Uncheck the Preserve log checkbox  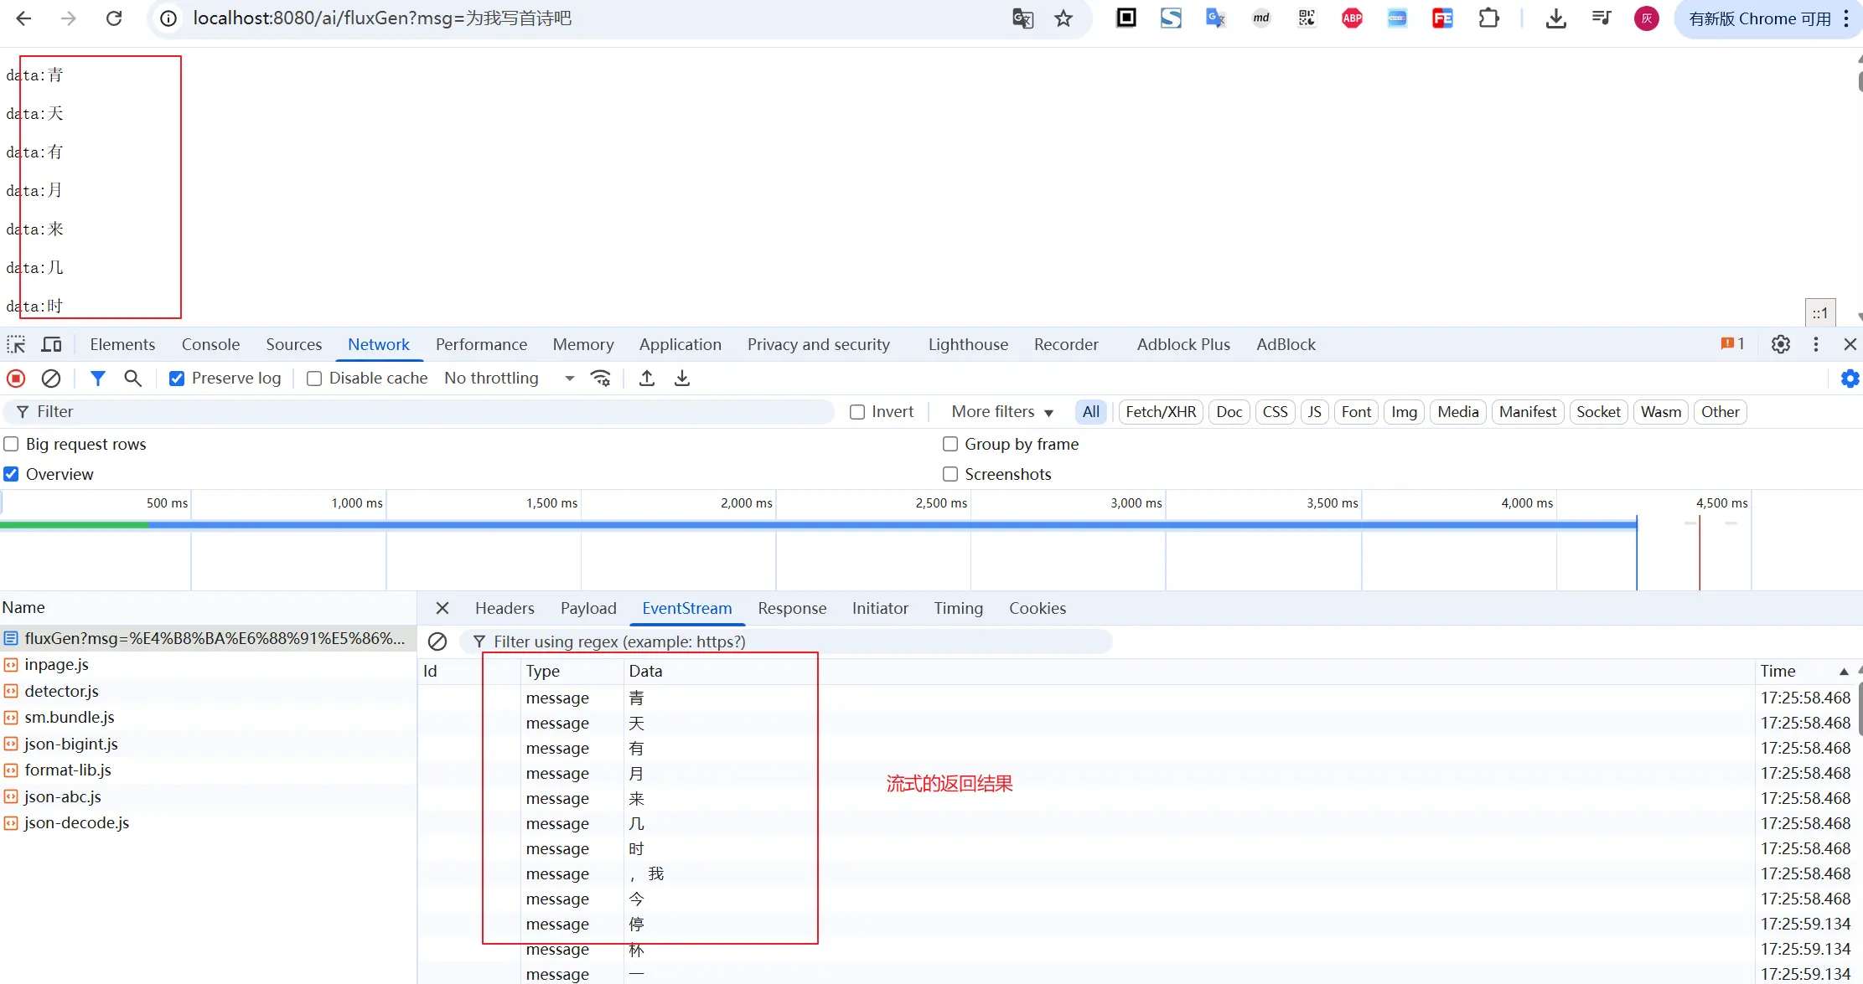(x=177, y=379)
